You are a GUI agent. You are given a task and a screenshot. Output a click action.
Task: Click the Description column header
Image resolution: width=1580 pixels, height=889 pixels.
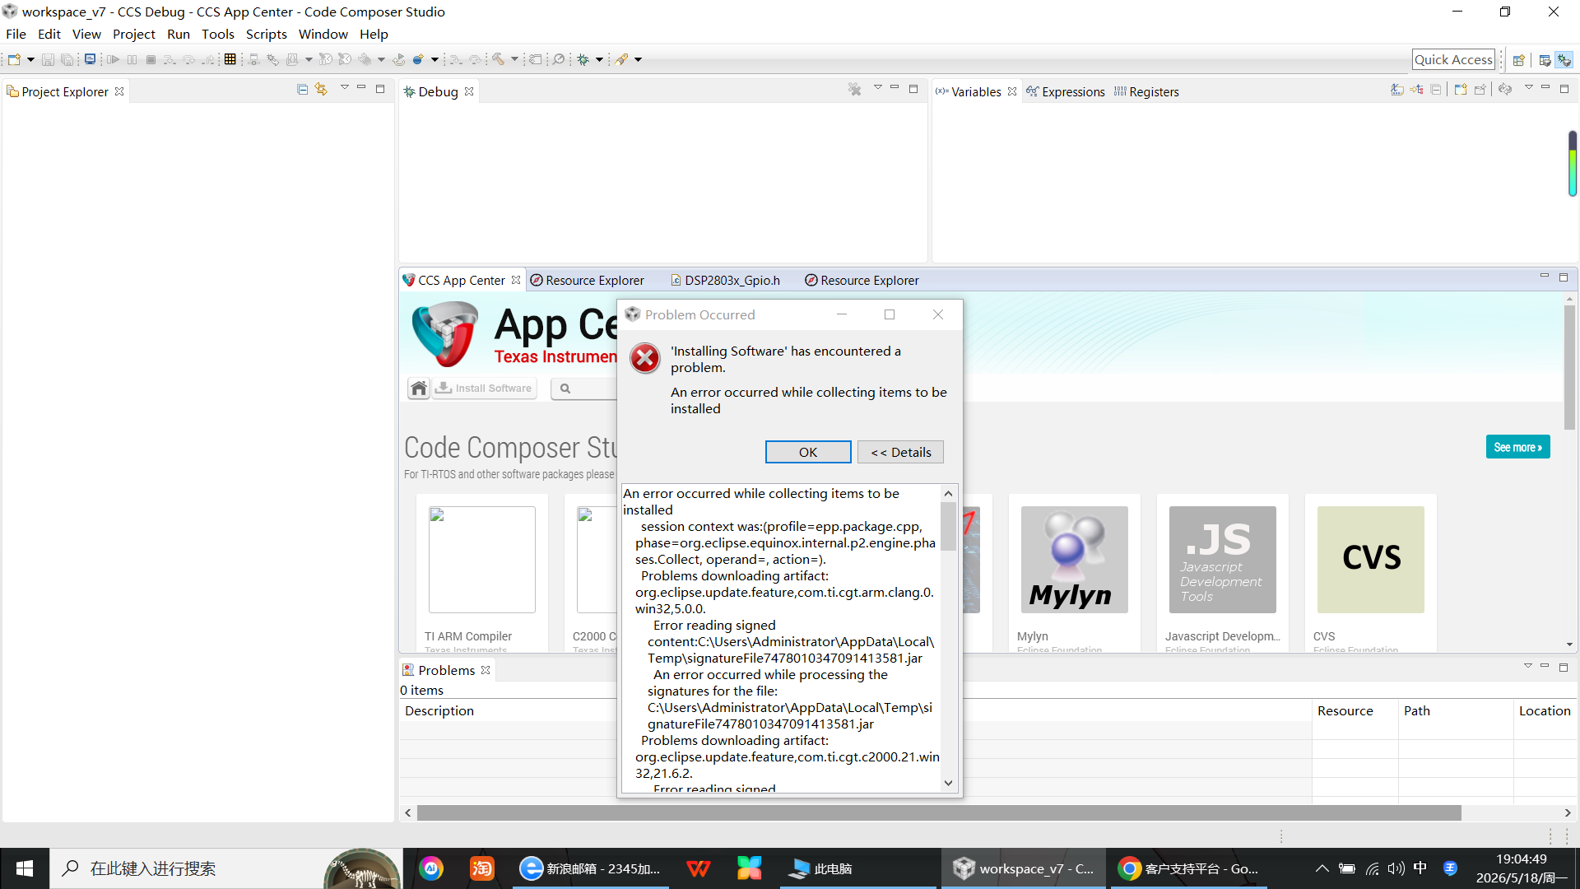coord(439,711)
